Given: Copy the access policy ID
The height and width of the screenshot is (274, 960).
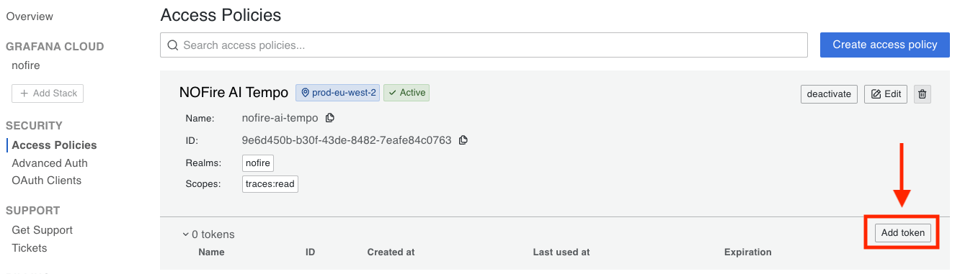Looking at the screenshot, I should click(463, 140).
